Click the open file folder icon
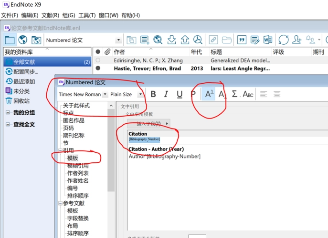The image size is (328, 238). tap(227, 40)
